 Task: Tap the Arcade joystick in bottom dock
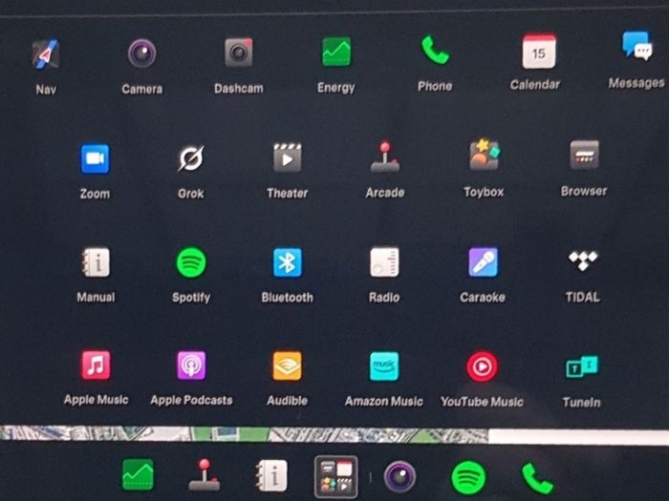click(x=205, y=475)
